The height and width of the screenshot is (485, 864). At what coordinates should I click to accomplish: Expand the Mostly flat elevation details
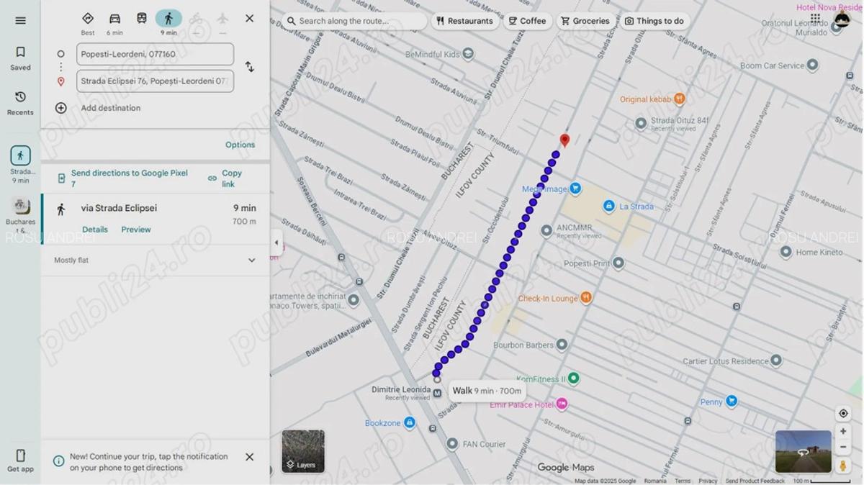point(252,260)
